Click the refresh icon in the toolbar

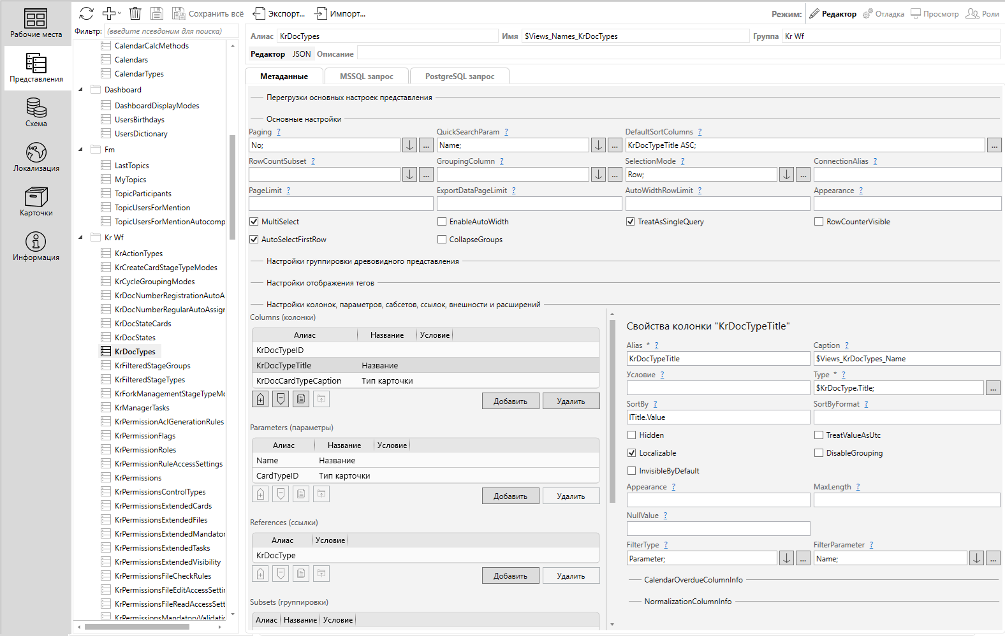tap(87, 13)
